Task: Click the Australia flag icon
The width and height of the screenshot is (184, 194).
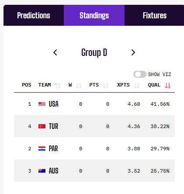Action: pos(42,171)
